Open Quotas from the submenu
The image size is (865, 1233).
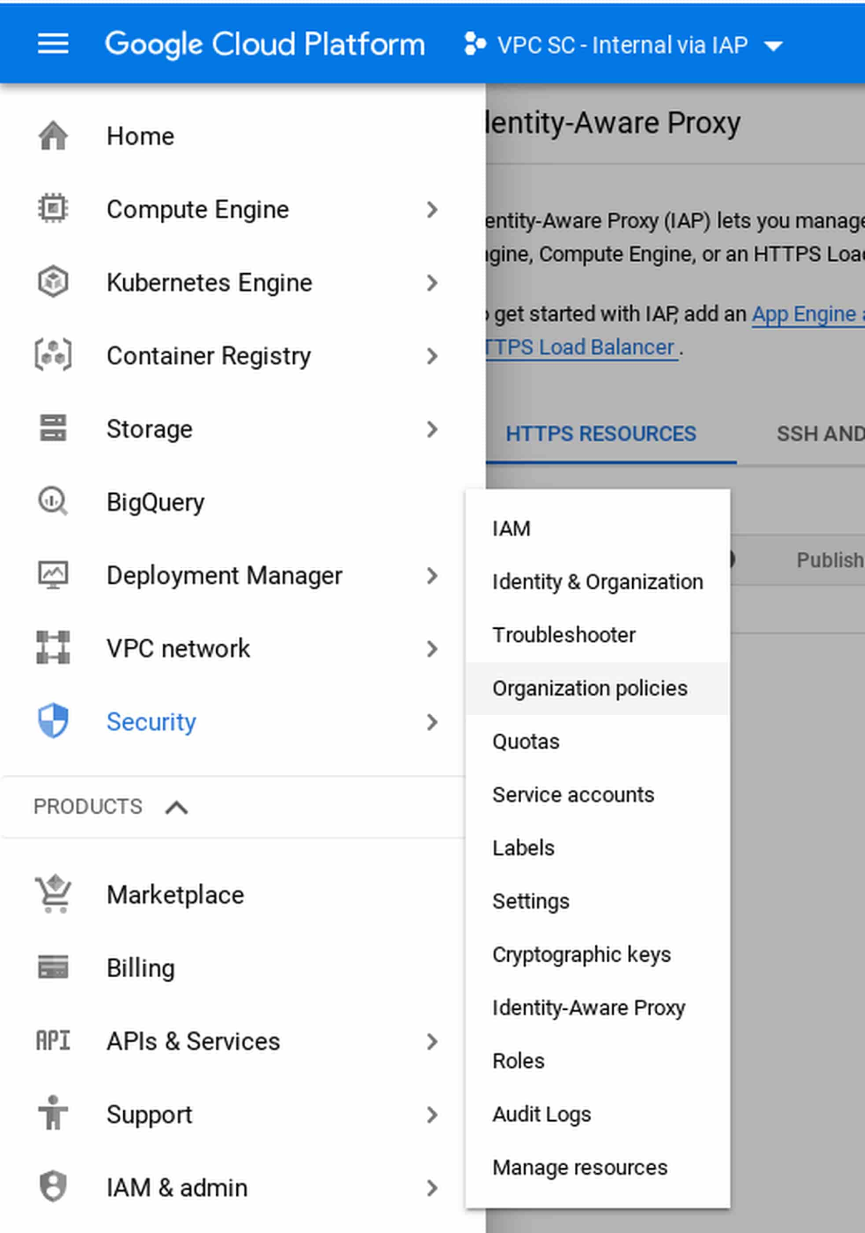(597, 742)
